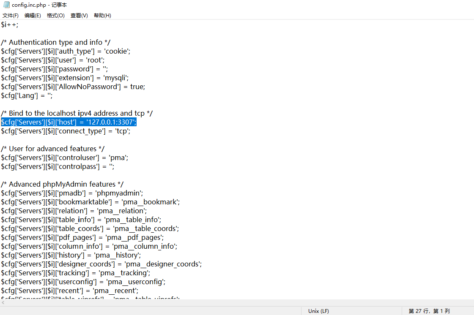
Task: Click the highlighted host 127.0.0.1:3307 line
Action: coord(68,122)
